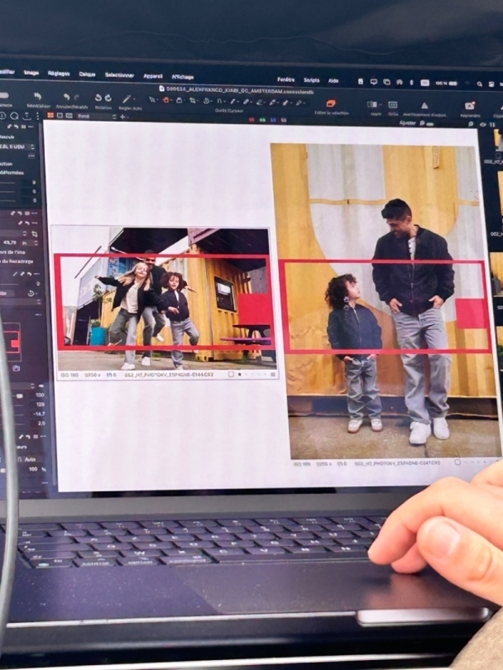Click the Réinitialiser toolbar icon
503x670 pixels.
[x=37, y=97]
